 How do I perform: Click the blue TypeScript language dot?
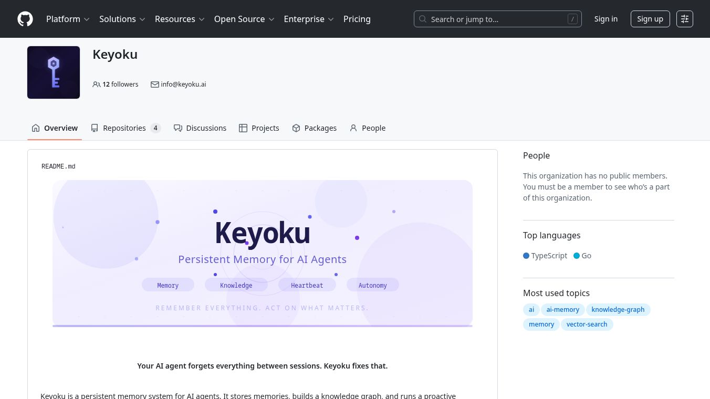pyautogui.click(x=526, y=256)
